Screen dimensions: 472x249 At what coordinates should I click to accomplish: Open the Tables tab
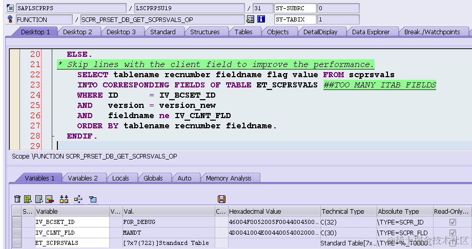point(243,32)
